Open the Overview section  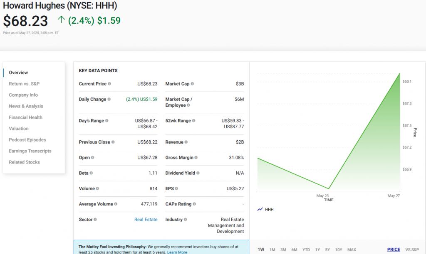(18, 73)
